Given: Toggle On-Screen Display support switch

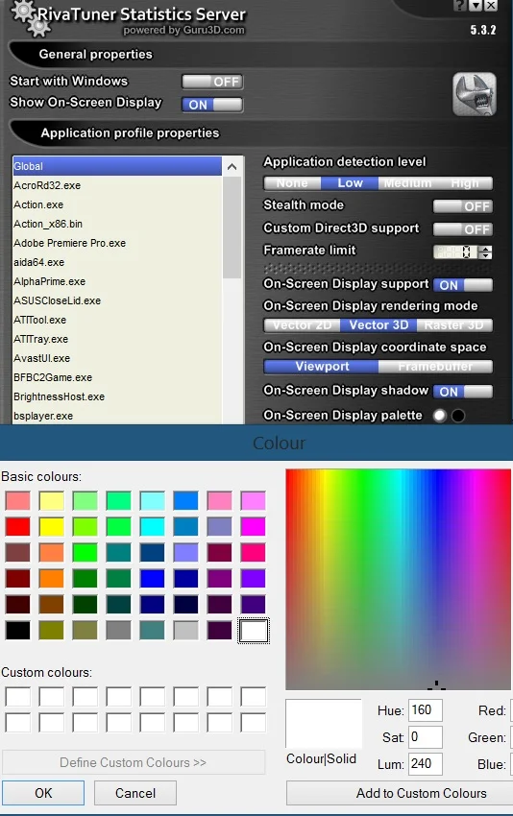Looking at the screenshot, I should [462, 285].
